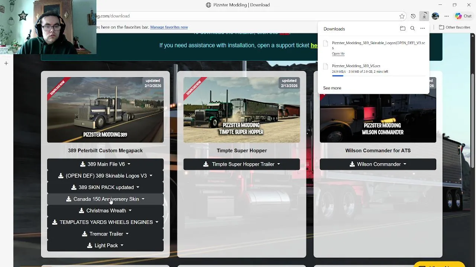Search downloads with magnifier icon
476x267 pixels.
412,29
